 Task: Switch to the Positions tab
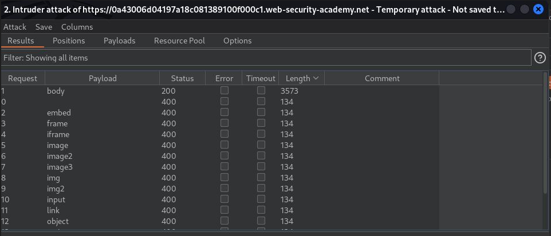tap(69, 41)
